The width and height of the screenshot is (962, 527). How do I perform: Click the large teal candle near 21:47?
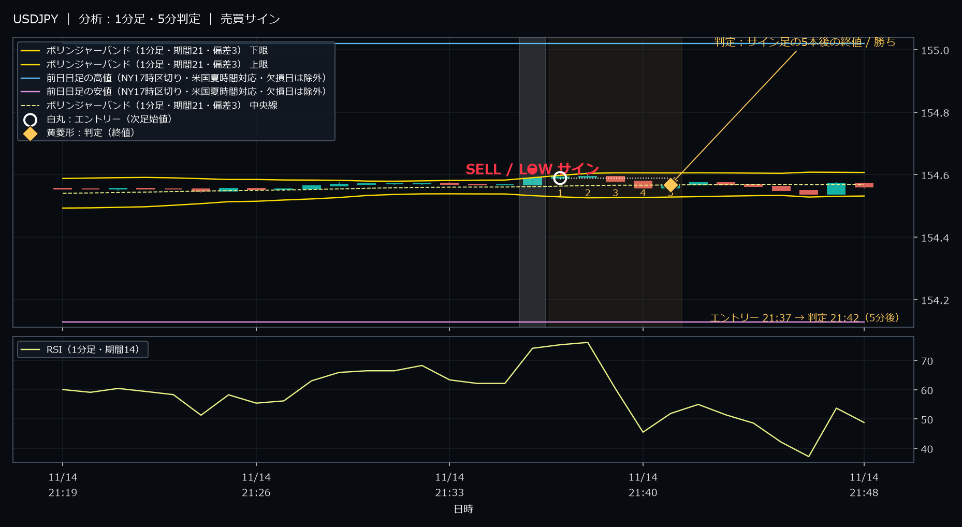tap(836, 188)
